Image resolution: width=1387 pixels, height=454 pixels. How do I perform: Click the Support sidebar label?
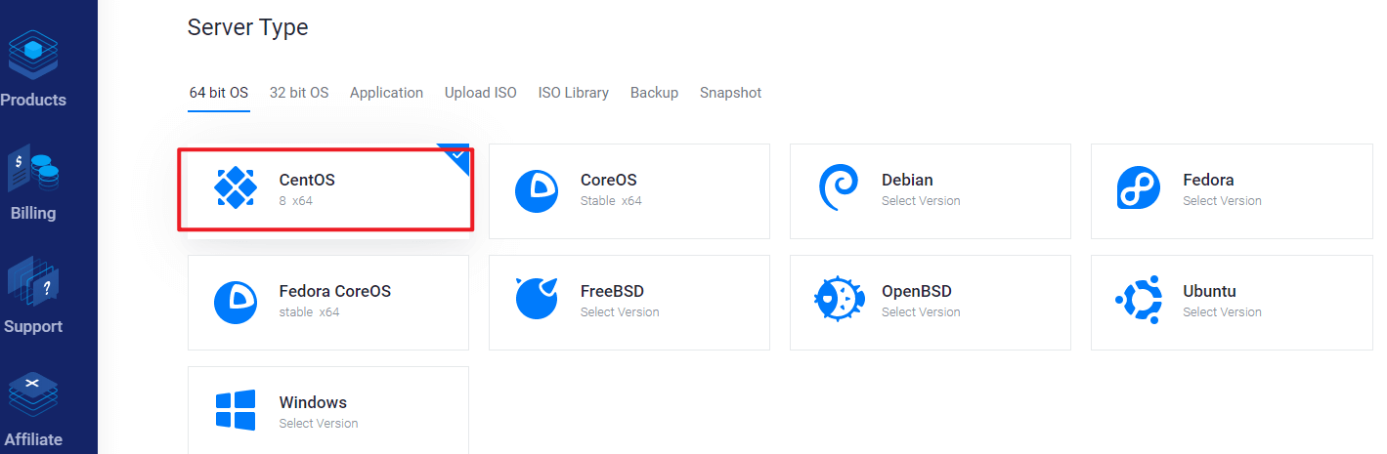(x=33, y=326)
